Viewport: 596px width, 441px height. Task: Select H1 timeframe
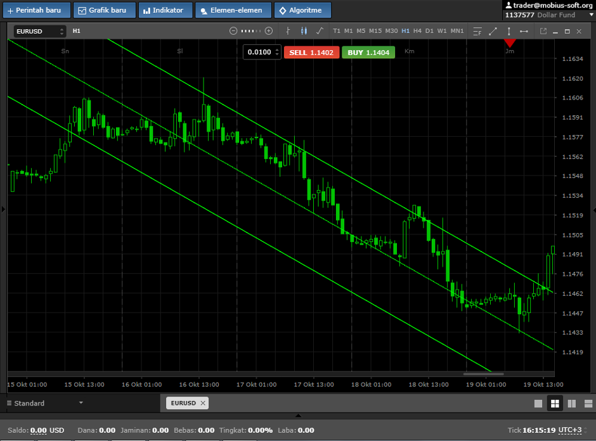[x=406, y=31]
